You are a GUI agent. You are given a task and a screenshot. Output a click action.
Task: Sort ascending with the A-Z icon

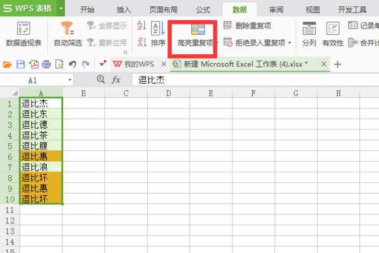pos(141,25)
